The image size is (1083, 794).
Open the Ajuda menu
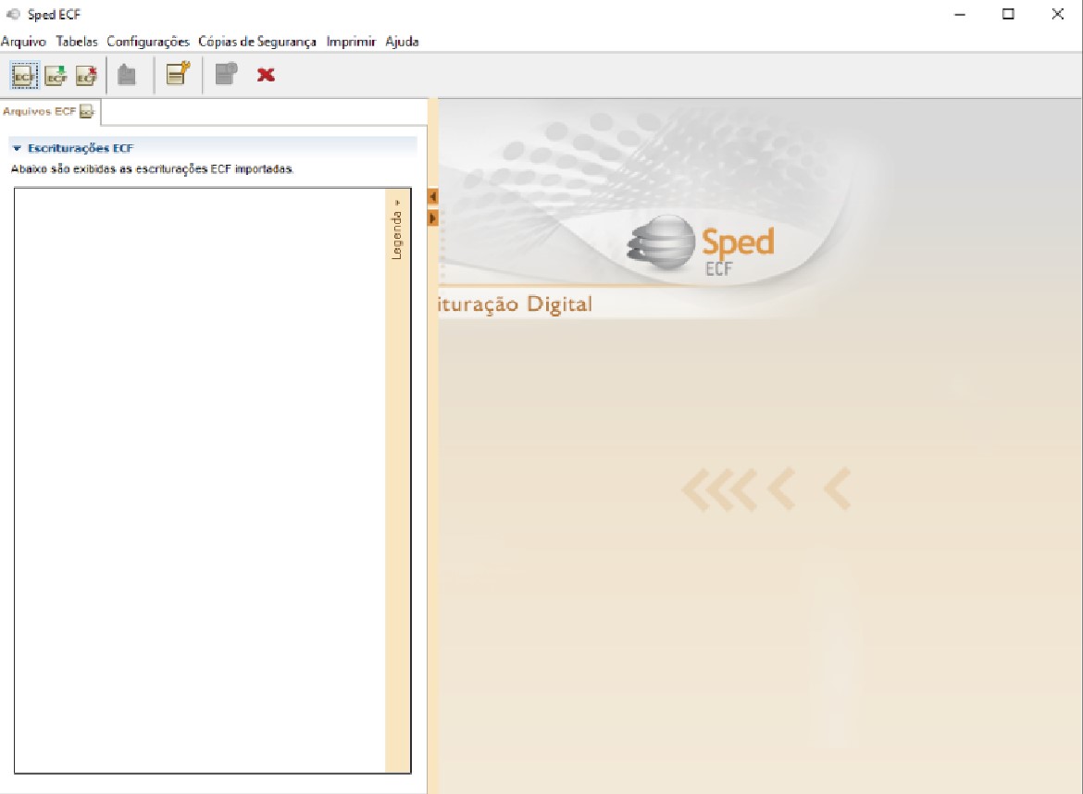click(402, 42)
